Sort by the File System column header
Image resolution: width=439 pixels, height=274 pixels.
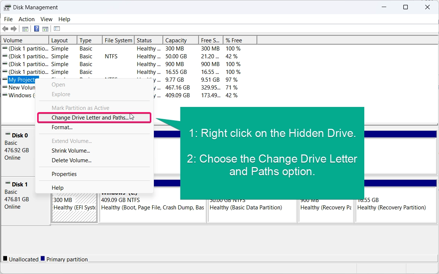pos(119,40)
